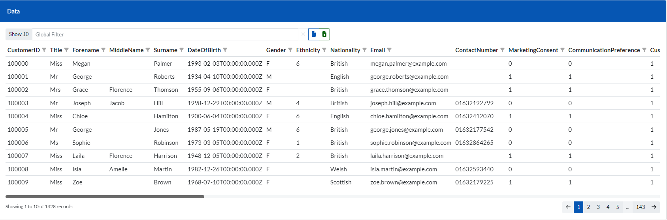Open the CustomerID column filter icon
The width and height of the screenshot is (667, 220).
tap(44, 50)
